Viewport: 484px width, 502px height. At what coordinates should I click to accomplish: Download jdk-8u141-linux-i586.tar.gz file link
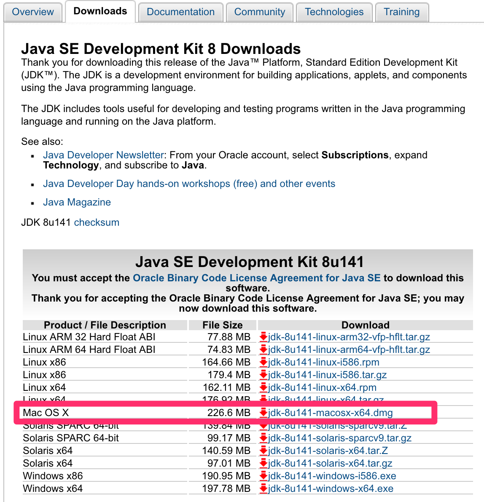327,375
